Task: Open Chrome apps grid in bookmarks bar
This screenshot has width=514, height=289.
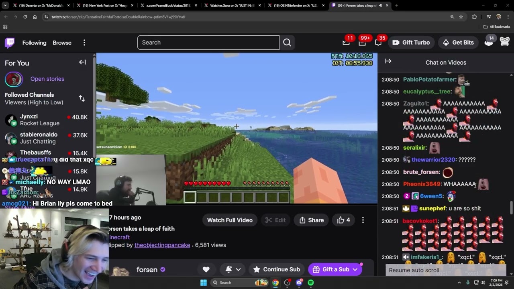Action: point(5,27)
